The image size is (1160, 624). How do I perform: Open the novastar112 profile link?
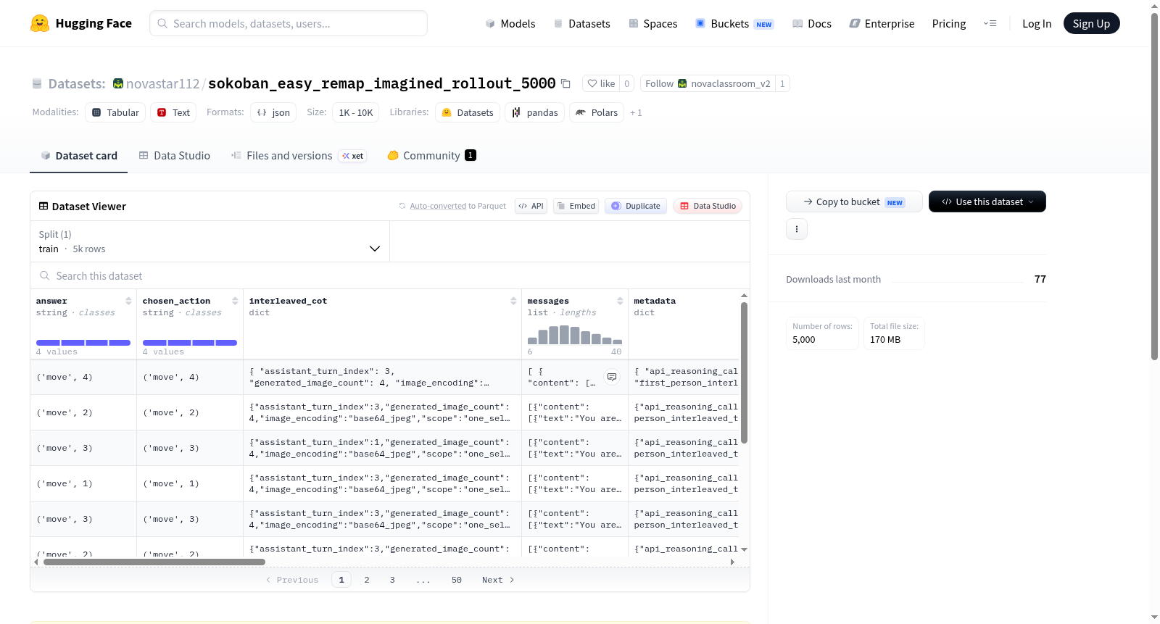click(x=162, y=84)
